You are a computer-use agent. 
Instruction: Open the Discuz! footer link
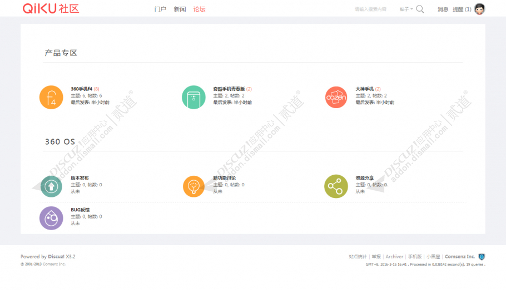[x=56, y=257]
